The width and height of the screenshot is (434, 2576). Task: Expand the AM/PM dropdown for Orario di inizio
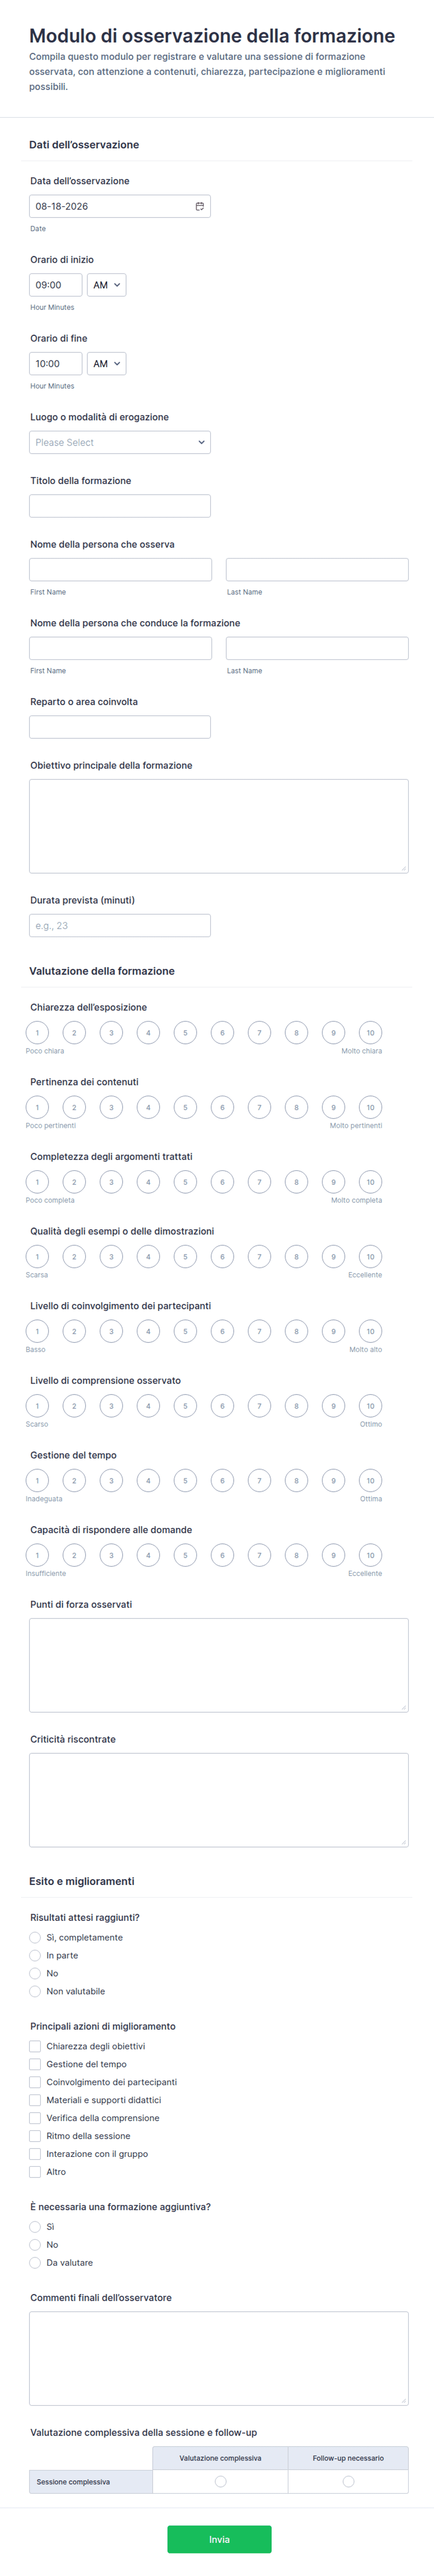click(x=107, y=285)
